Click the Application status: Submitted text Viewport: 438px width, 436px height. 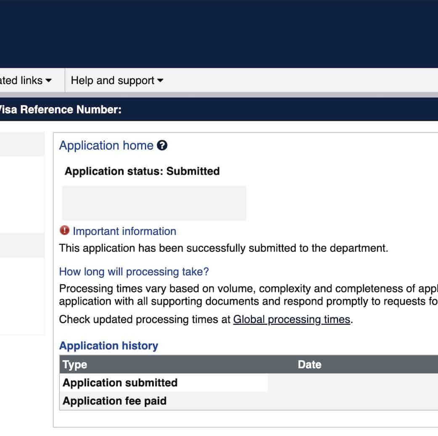click(x=142, y=171)
